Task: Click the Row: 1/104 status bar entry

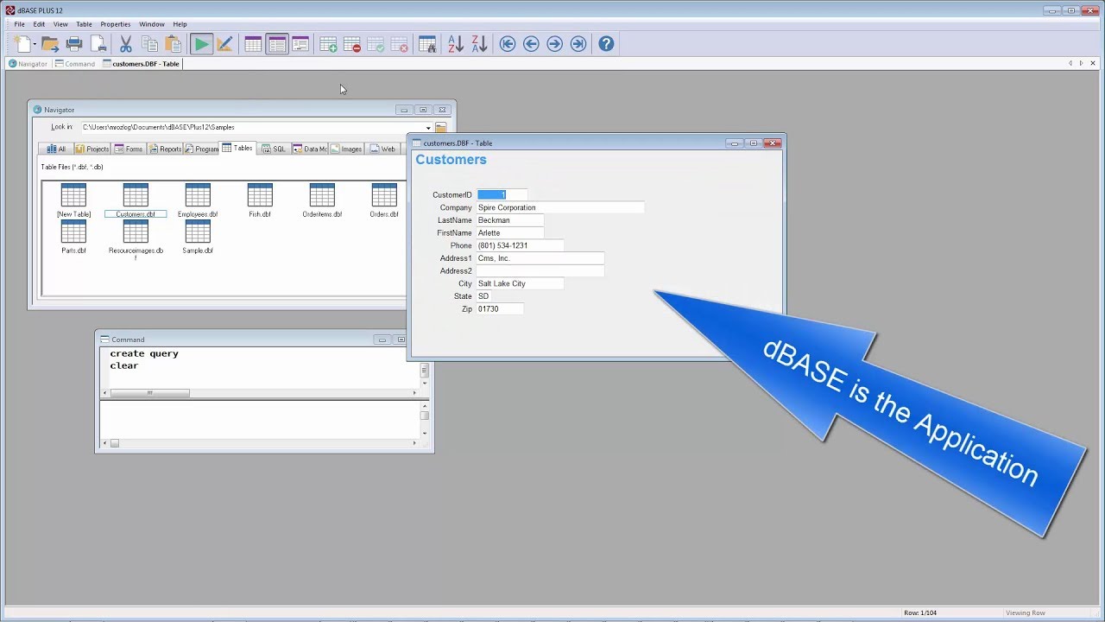Action: click(x=920, y=612)
